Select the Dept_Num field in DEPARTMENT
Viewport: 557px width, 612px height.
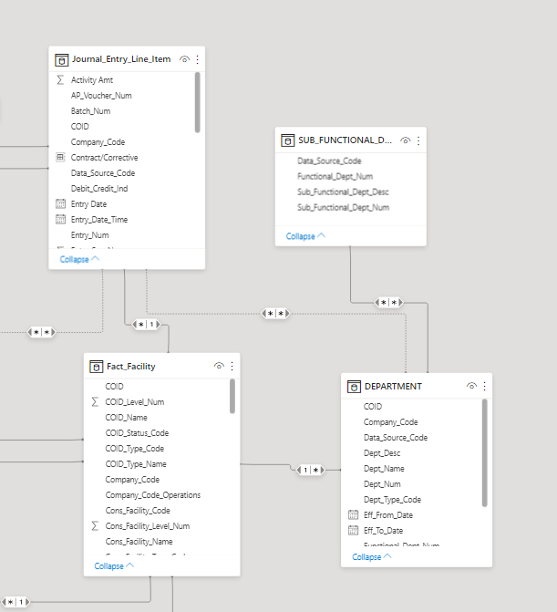[382, 484]
